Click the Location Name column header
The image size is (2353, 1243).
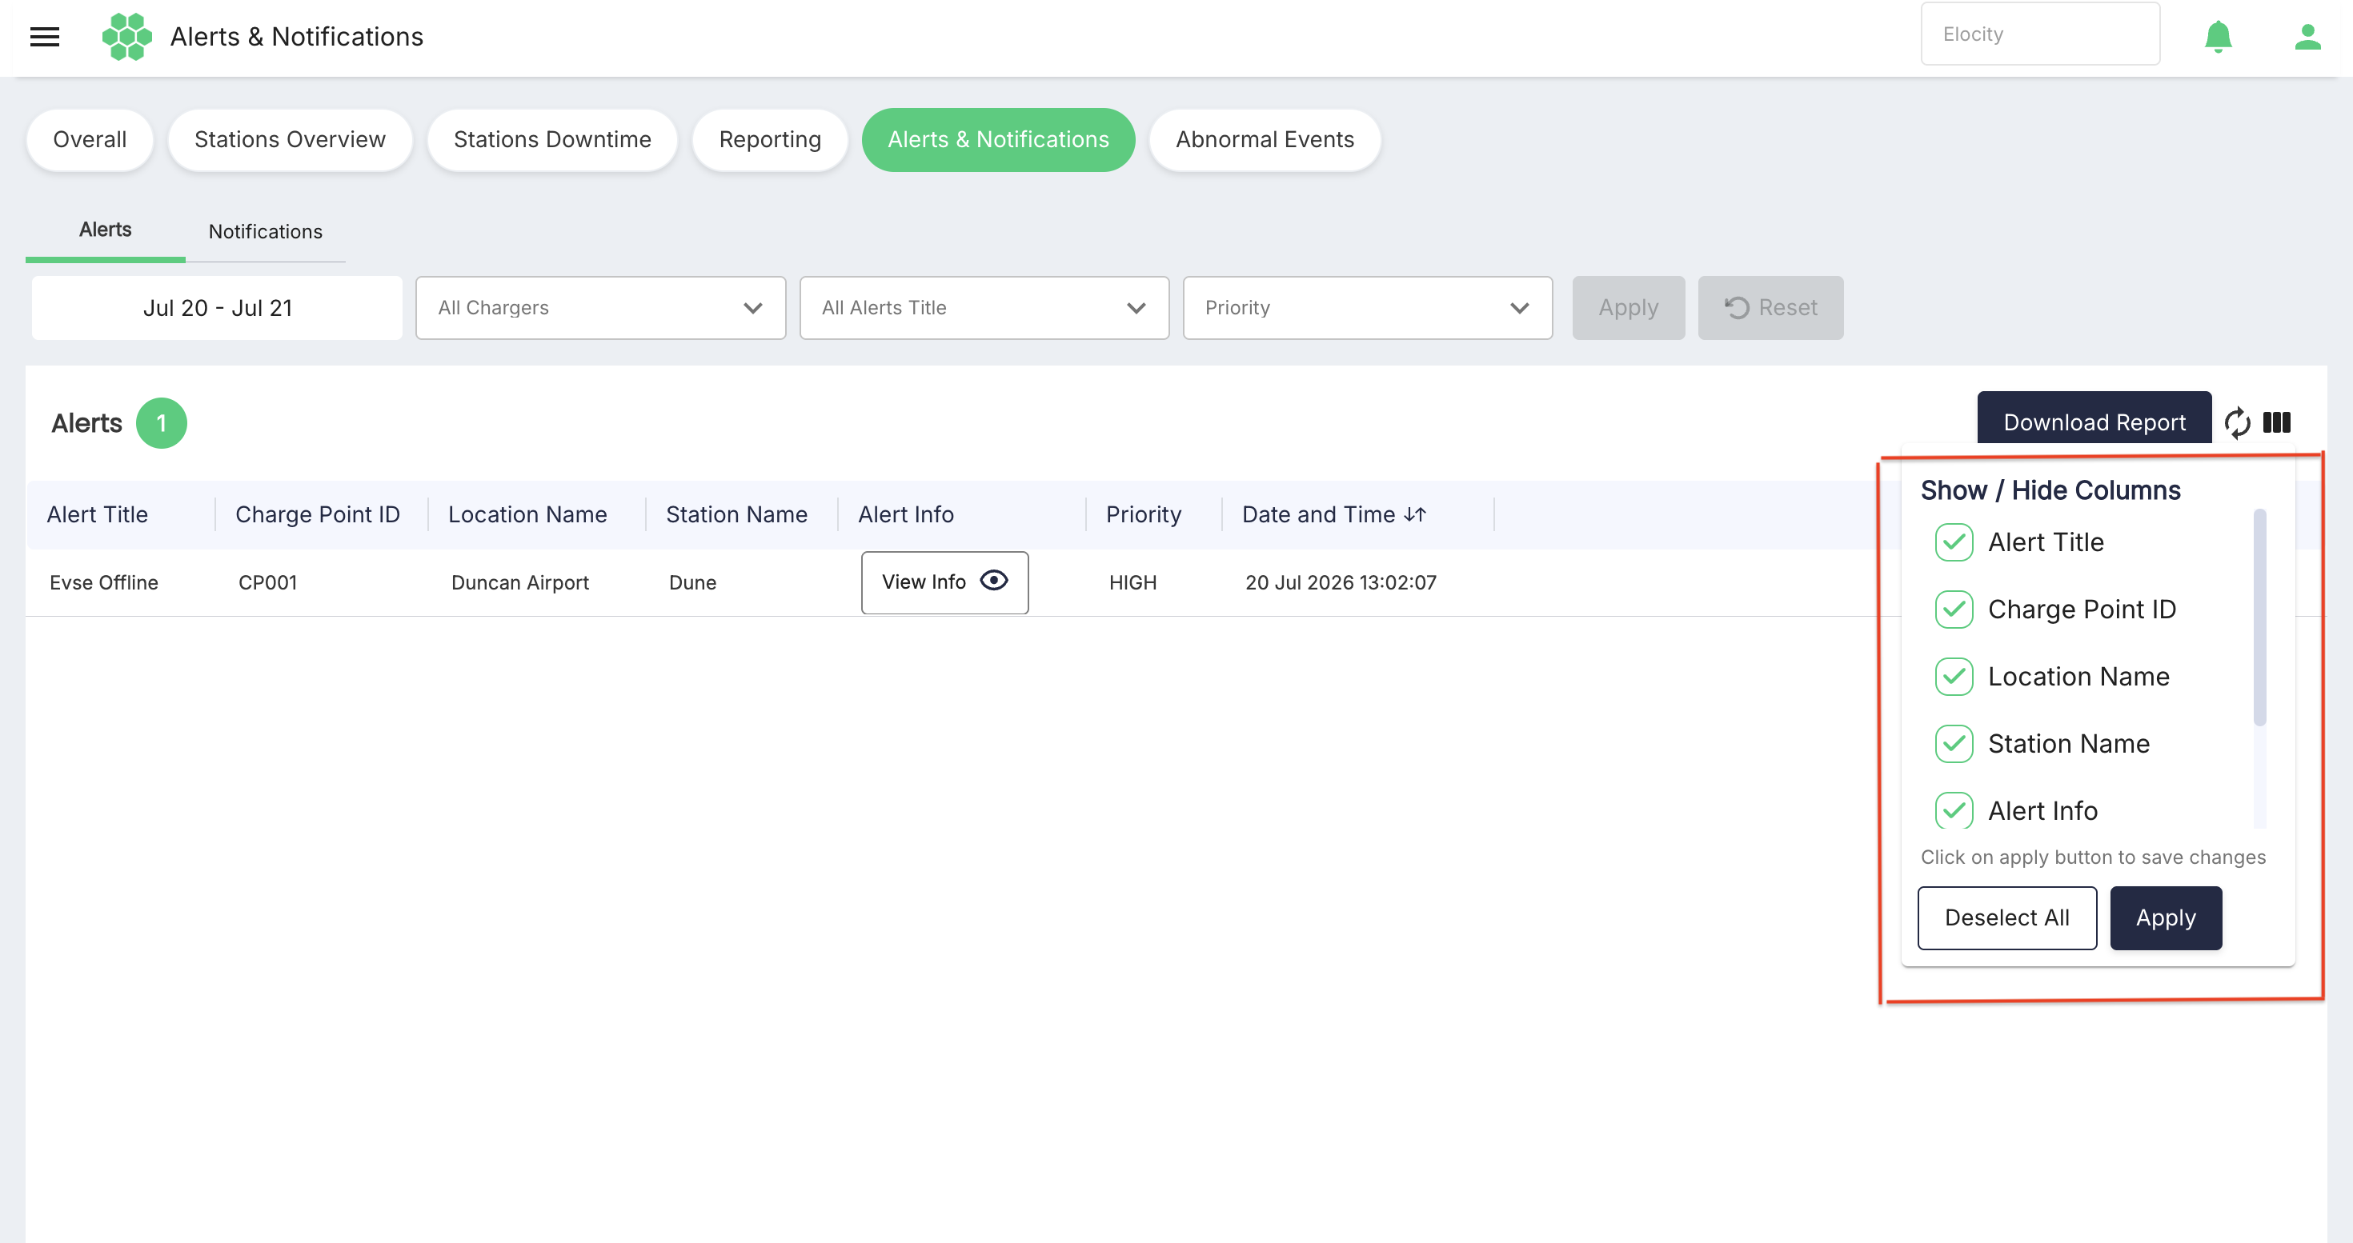point(527,515)
